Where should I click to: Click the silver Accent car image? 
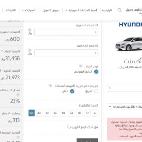click(x=129, y=44)
